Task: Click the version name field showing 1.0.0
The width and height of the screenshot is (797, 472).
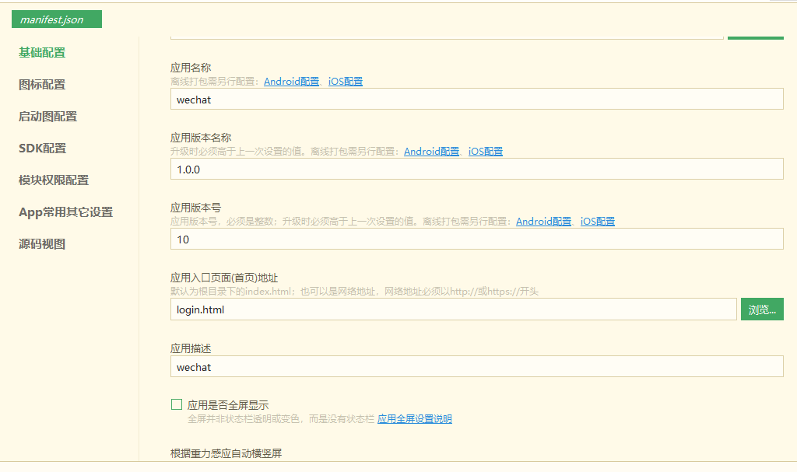Action: pos(476,169)
